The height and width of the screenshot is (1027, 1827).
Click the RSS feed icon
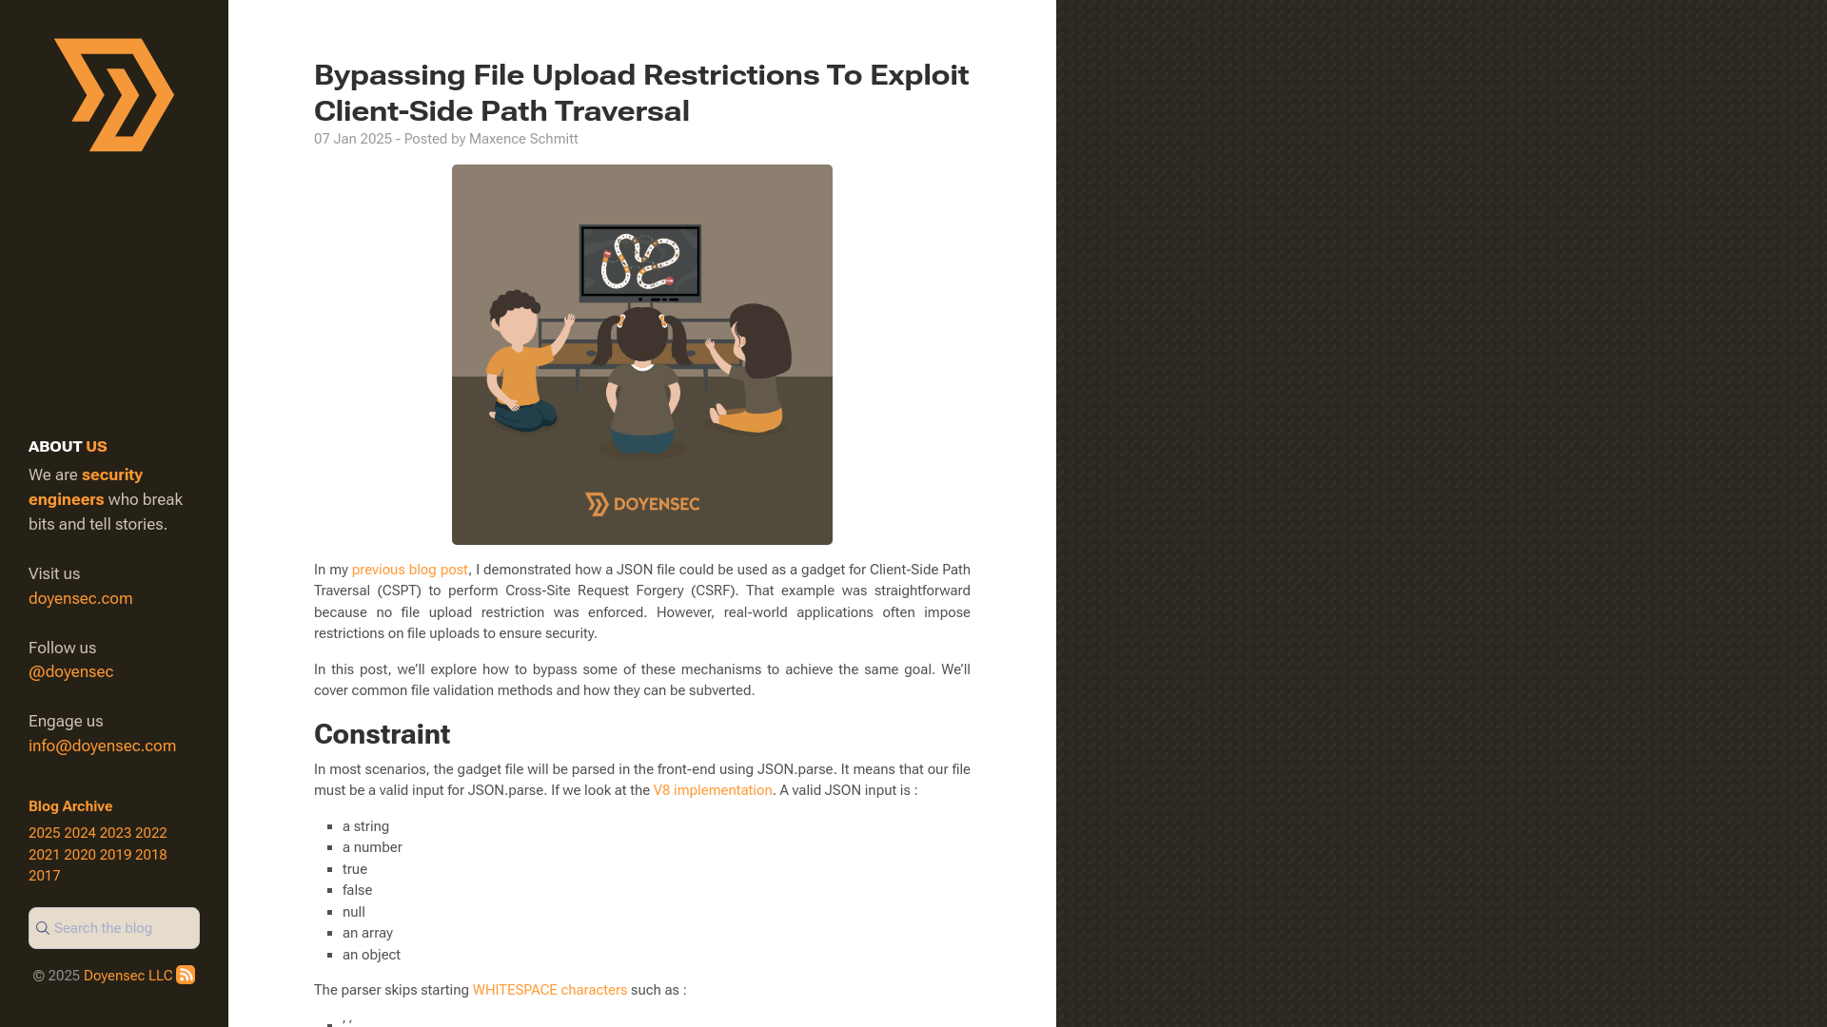coord(186,975)
